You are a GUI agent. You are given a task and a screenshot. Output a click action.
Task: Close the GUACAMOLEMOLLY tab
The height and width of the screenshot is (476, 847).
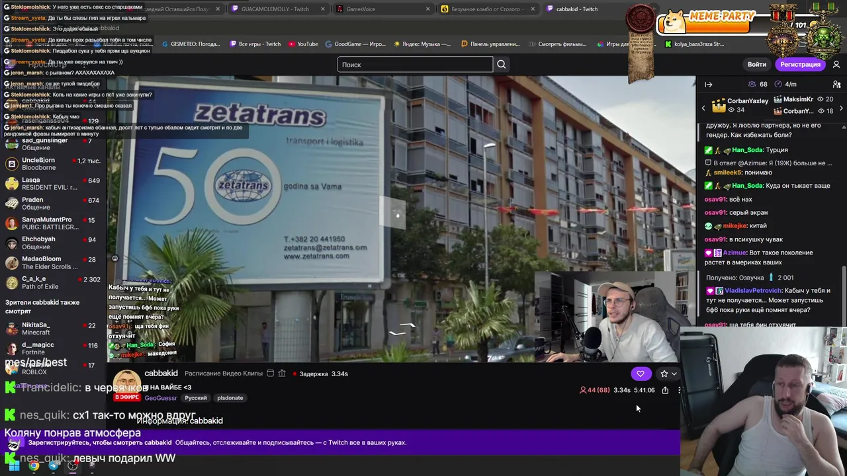(x=323, y=9)
